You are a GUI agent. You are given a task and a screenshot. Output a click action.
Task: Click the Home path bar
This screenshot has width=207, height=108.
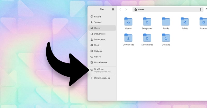click(x=165, y=10)
